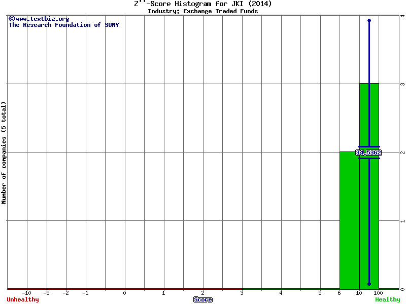The width and height of the screenshot is (406, 304).
Task: Click the green Healthy label
Action: [x=388, y=299]
